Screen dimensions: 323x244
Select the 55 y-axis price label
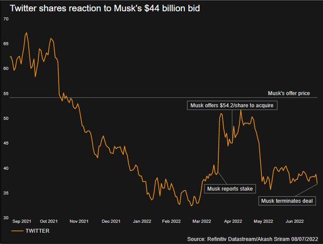tap(6, 94)
